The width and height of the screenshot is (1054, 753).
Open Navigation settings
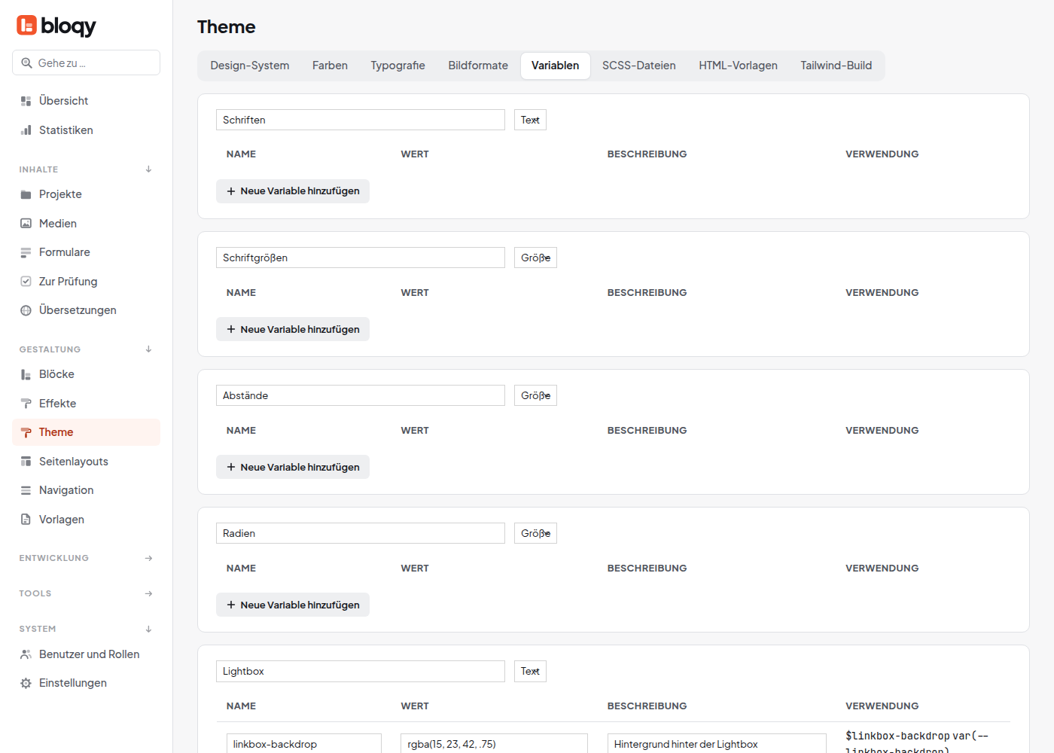click(86, 490)
